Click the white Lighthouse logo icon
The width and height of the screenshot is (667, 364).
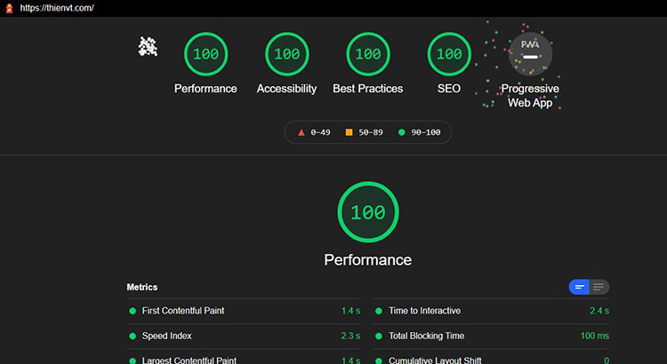pyautogui.click(x=148, y=46)
